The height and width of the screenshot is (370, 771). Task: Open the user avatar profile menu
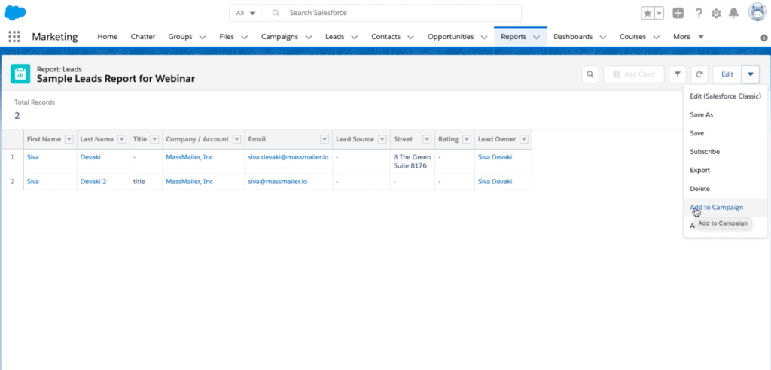click(x=757, y=13)
